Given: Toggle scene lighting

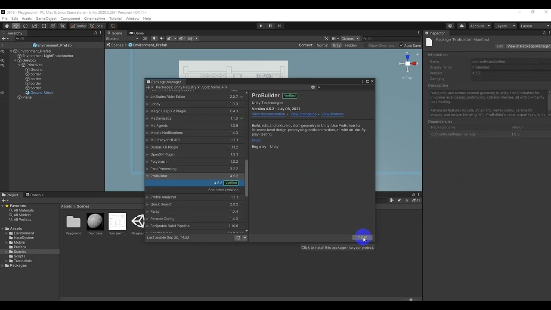Looking at the screenshot, I should point(154,38).
